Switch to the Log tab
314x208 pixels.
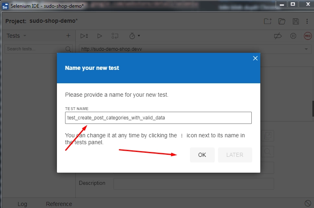(22, 204)
